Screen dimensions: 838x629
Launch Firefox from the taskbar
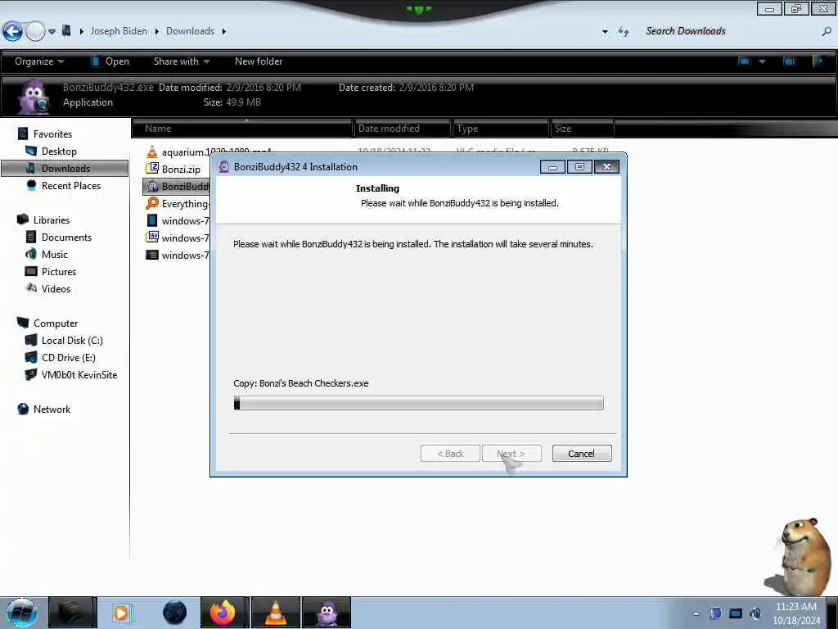pos(223,613)
